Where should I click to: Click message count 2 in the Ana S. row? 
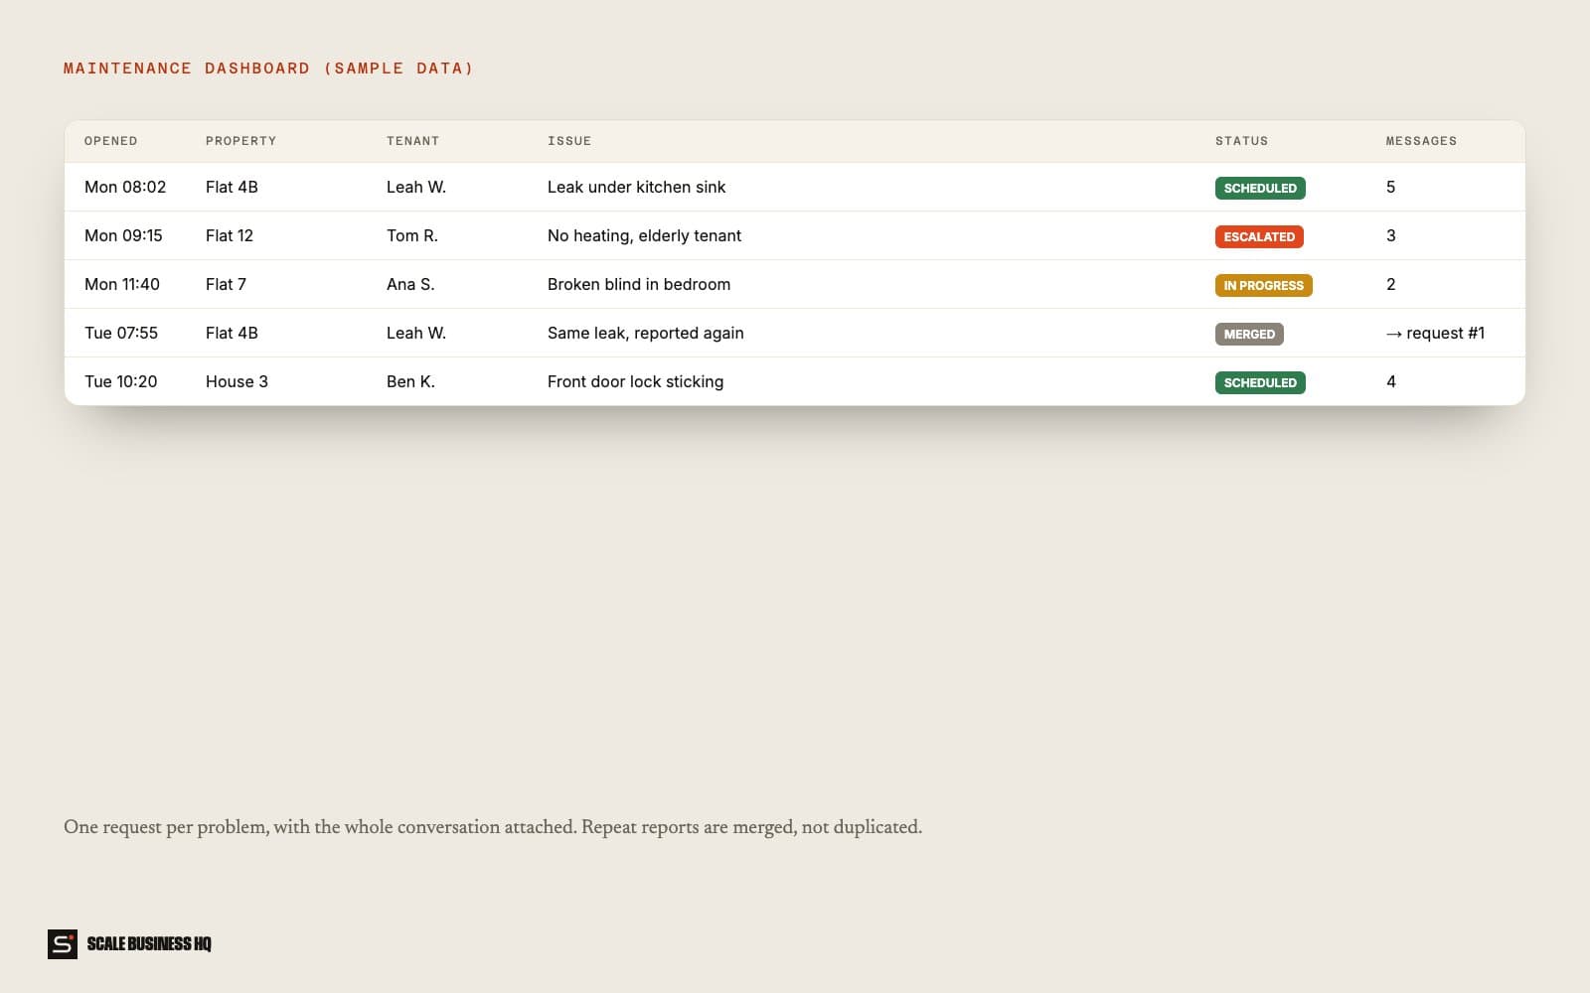[1391, 284]
